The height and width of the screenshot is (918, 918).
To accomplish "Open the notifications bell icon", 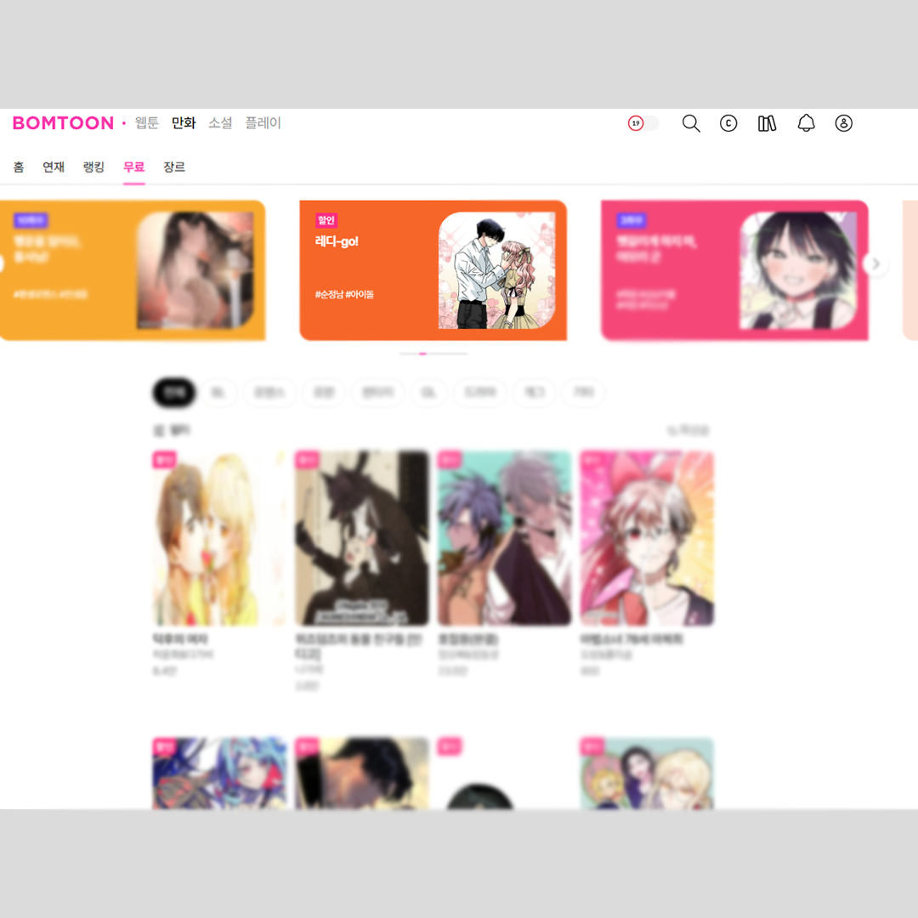I will pyautogui.click(x=806, y=123).
